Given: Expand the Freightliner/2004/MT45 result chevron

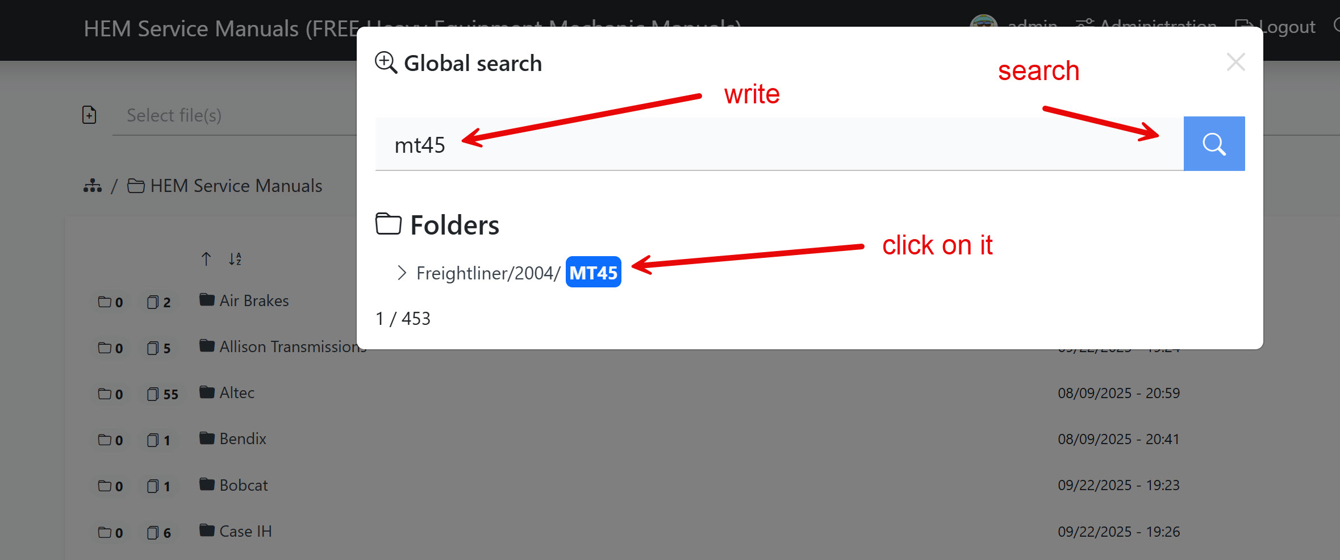Looking at the screenshot, I should 402,273.
